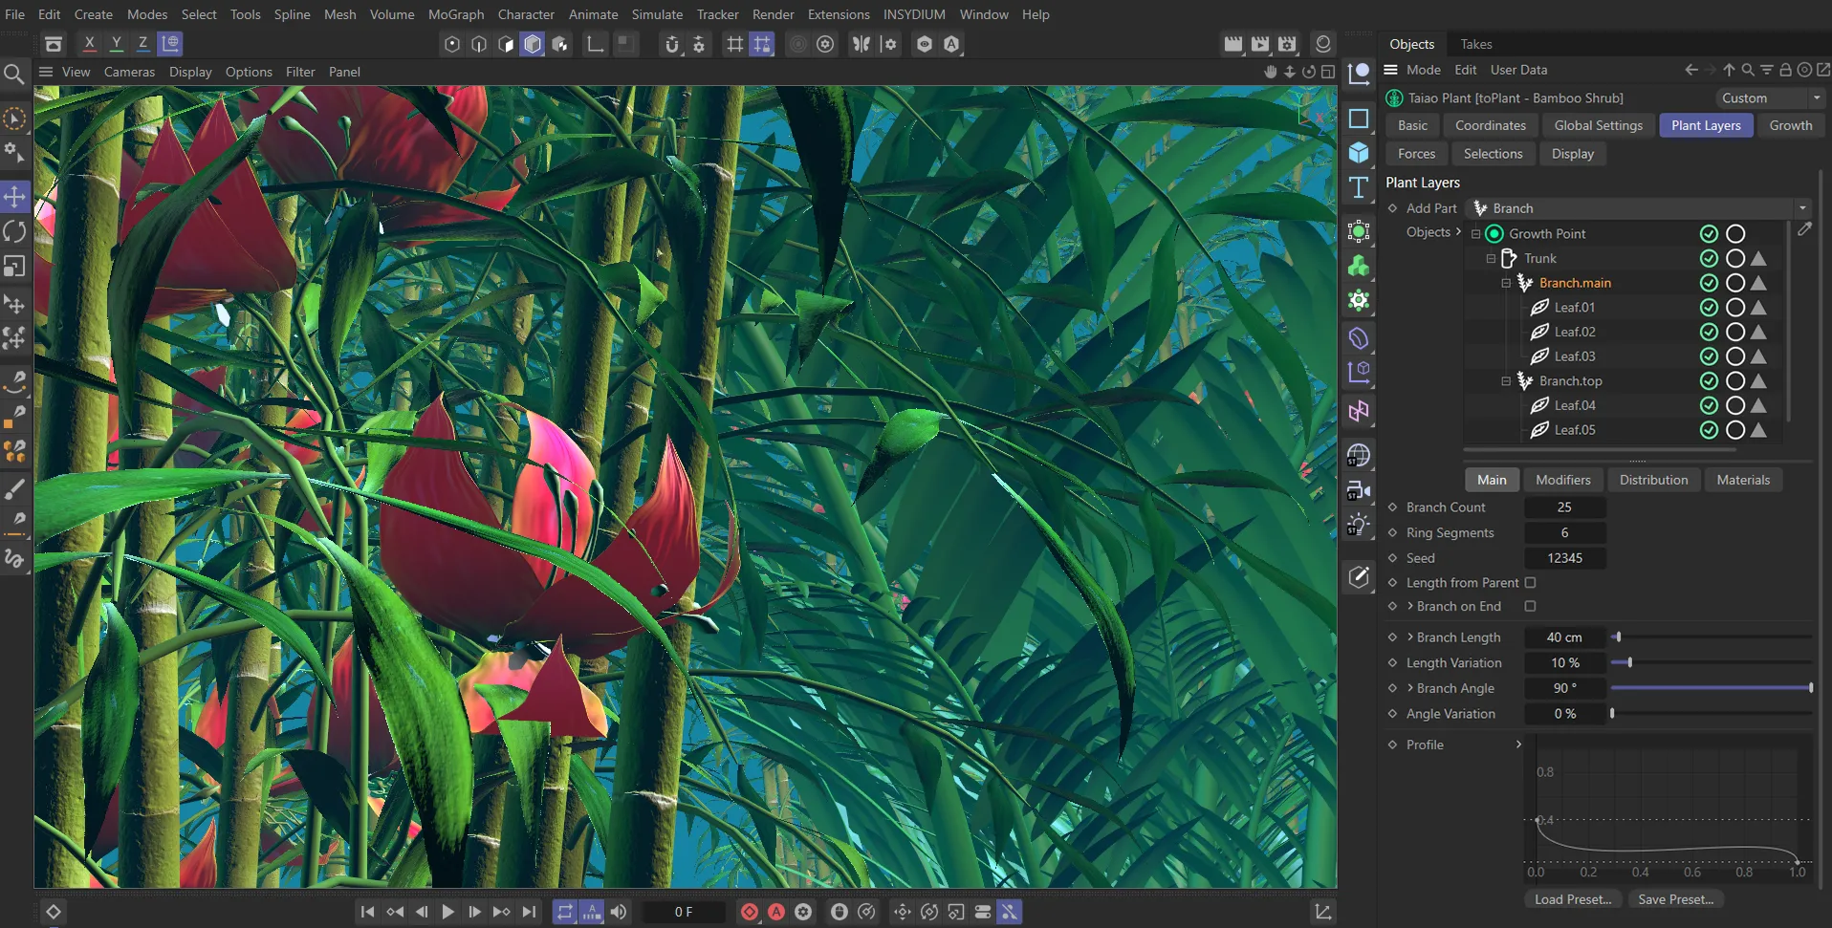The height and width of the screenshot is (928, 1832).
Task: Click the Camera icon in the right sidebar
Action: [1359, 490]
